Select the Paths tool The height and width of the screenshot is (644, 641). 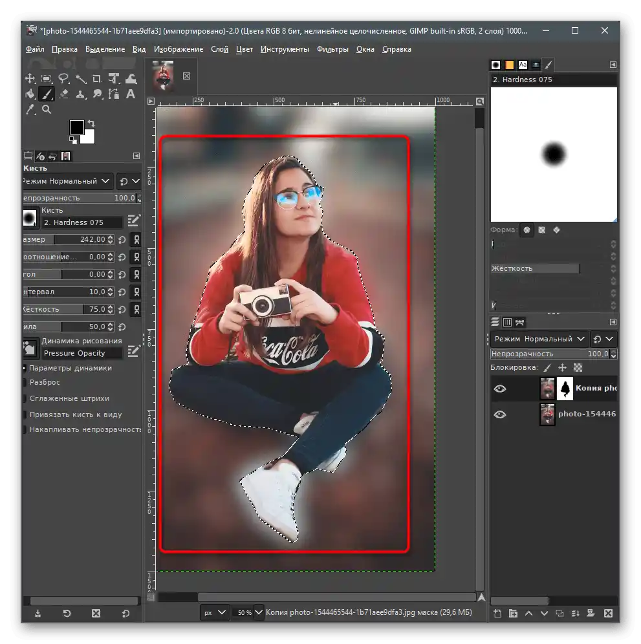click(114, 94)
